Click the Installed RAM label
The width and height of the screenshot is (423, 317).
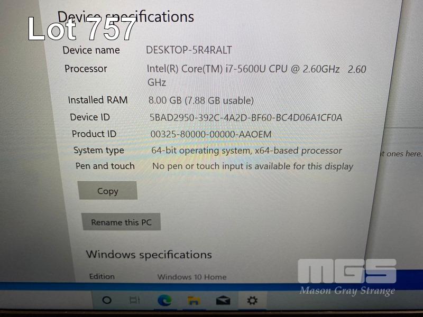(x=98, y=100)
